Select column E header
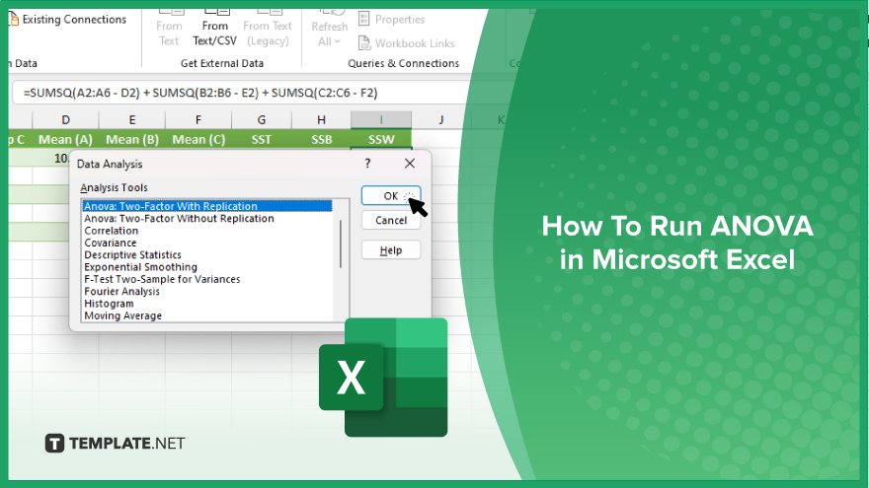Viewport: 869px width, 488px height. coord(132,119)
